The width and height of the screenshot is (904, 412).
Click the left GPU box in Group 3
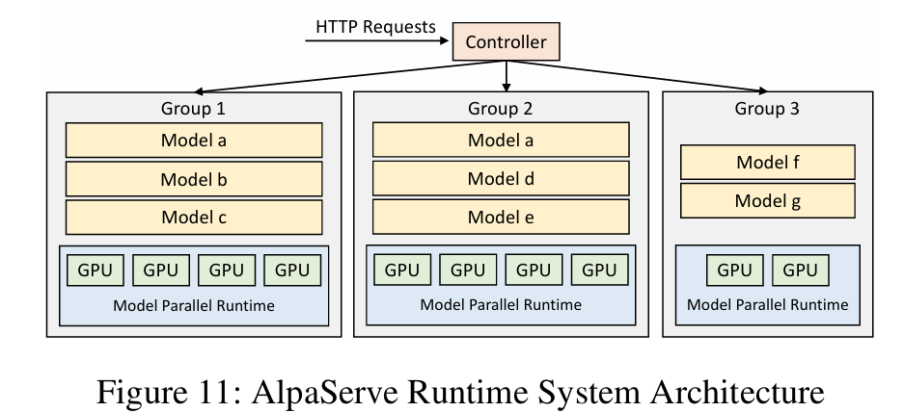(734, 270)
